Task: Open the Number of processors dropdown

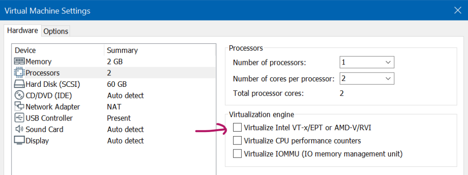Action: coord(367,63)
